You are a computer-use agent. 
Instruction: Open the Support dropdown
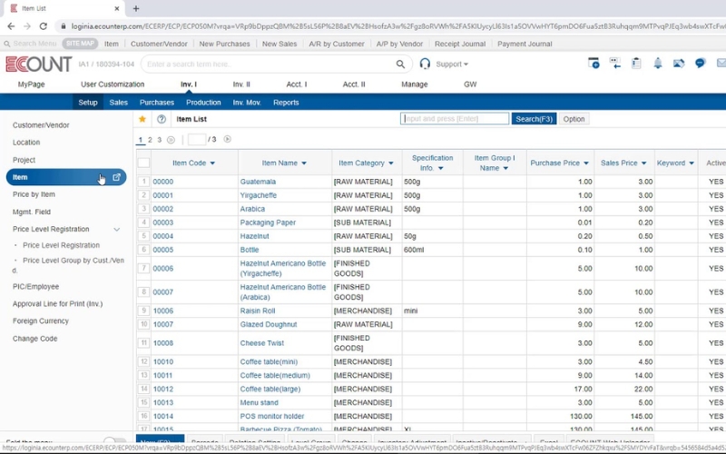tap(452, 64)
